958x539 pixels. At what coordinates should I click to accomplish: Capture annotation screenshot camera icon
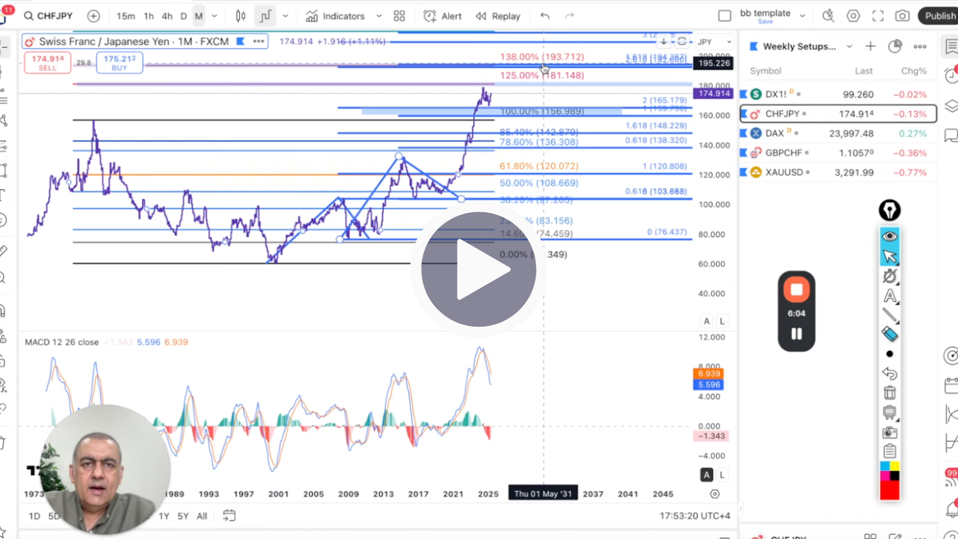pos(890,432)
